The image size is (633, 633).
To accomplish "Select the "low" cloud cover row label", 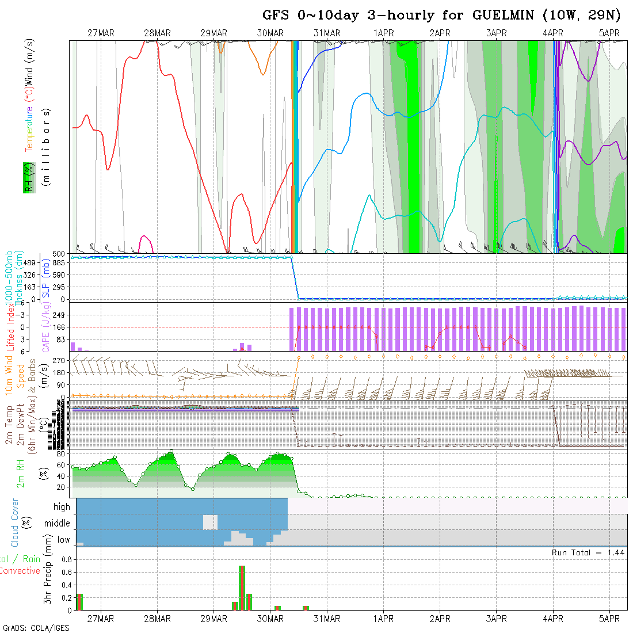I will (63, 540).
